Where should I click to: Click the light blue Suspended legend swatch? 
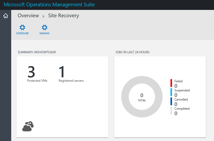tap(171, 92)
